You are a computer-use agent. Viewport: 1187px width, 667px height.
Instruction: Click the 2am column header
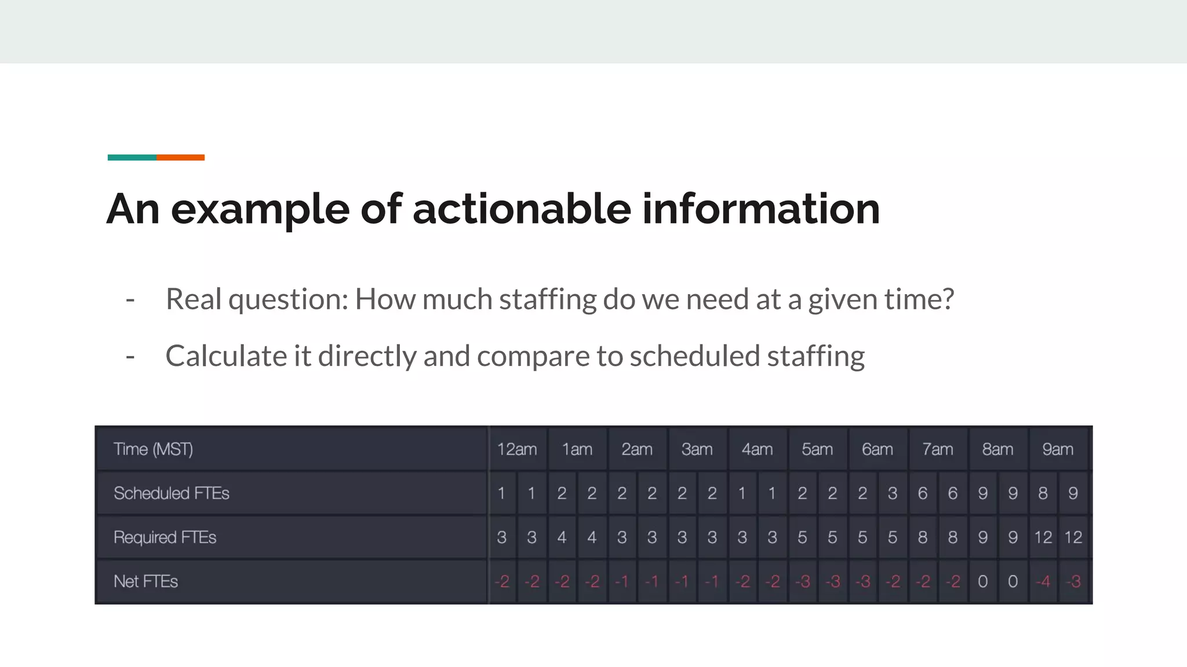pyautogui.click(x=637, y=449)
